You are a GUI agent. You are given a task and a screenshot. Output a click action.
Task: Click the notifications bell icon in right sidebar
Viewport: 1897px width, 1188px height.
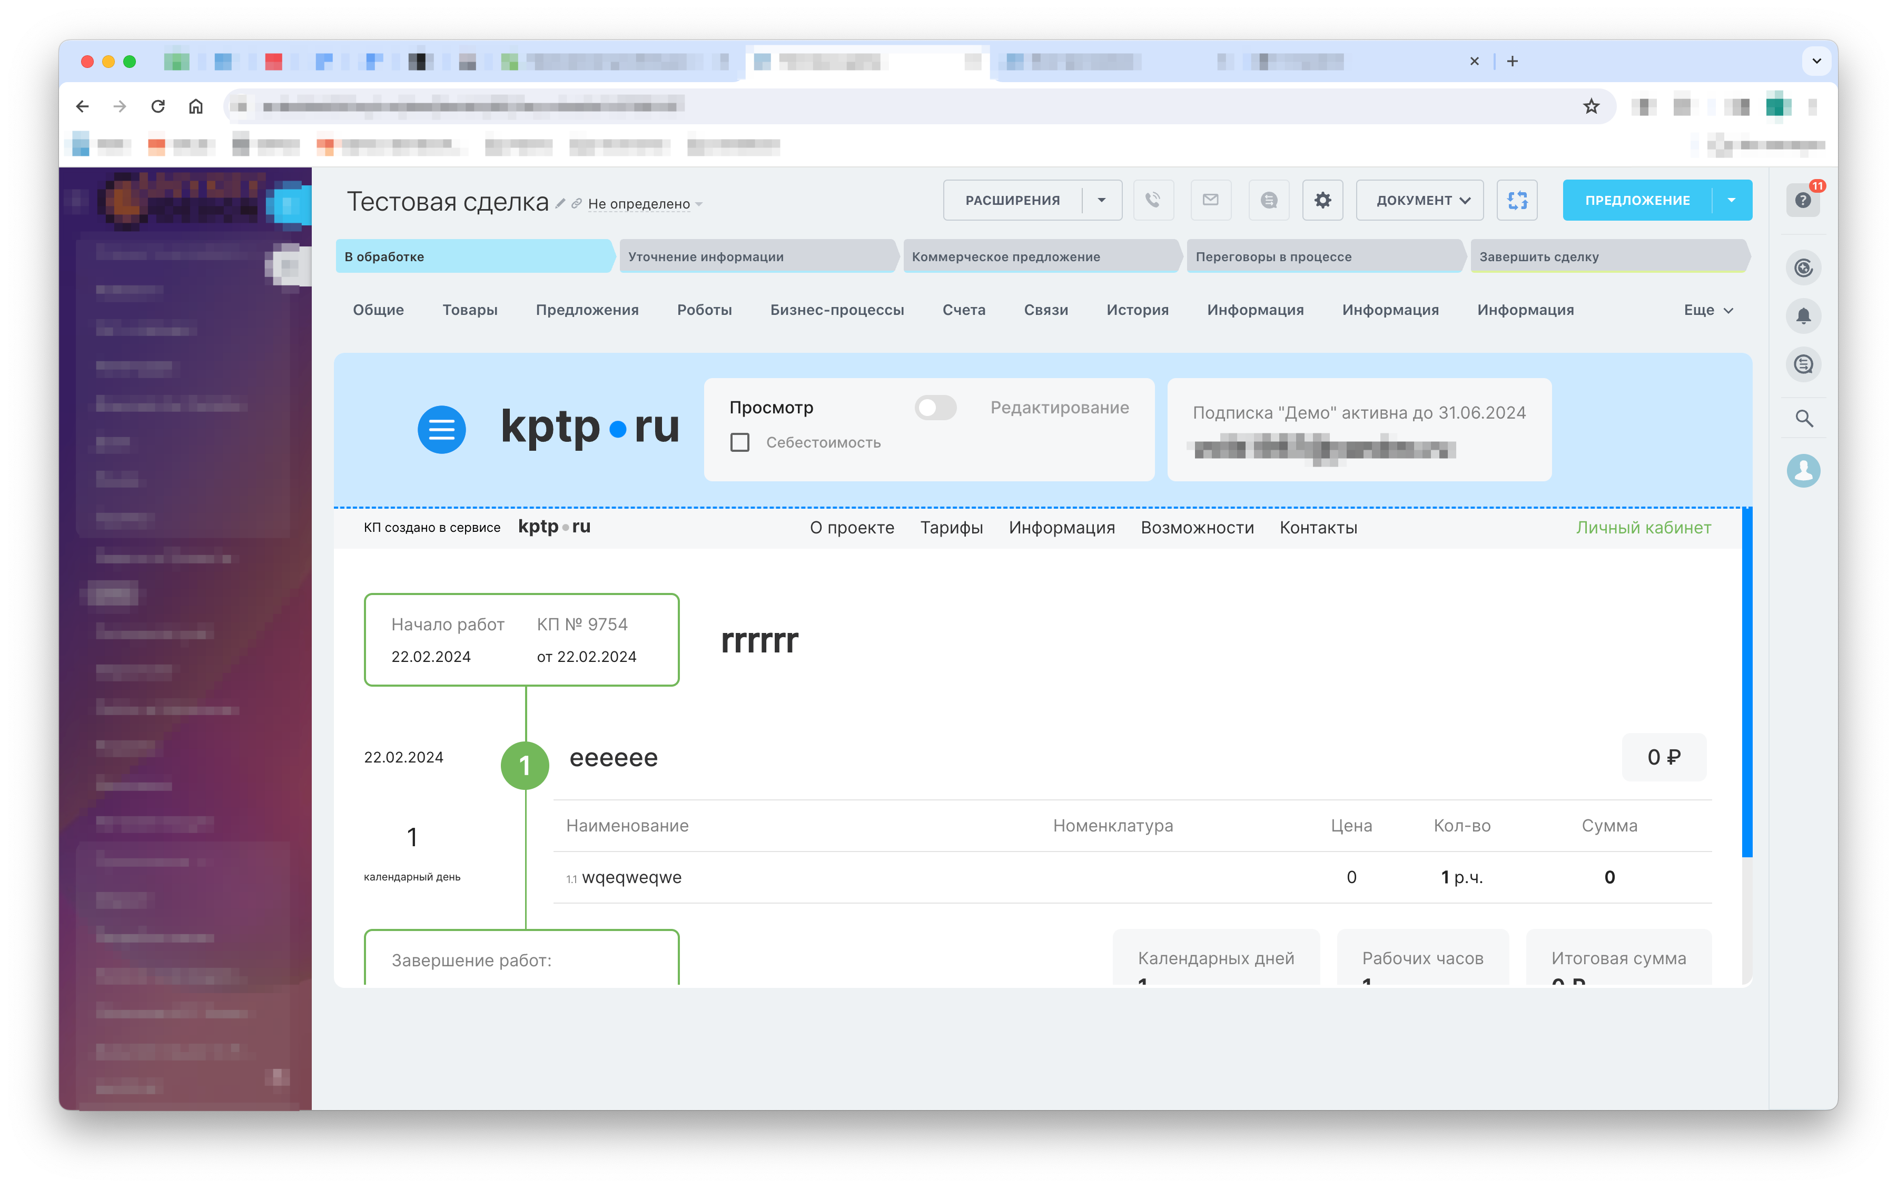click(x=1803, y=316)
